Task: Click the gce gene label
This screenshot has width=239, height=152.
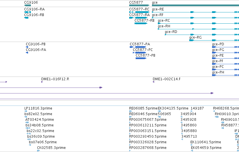Action: coord(155,3)
